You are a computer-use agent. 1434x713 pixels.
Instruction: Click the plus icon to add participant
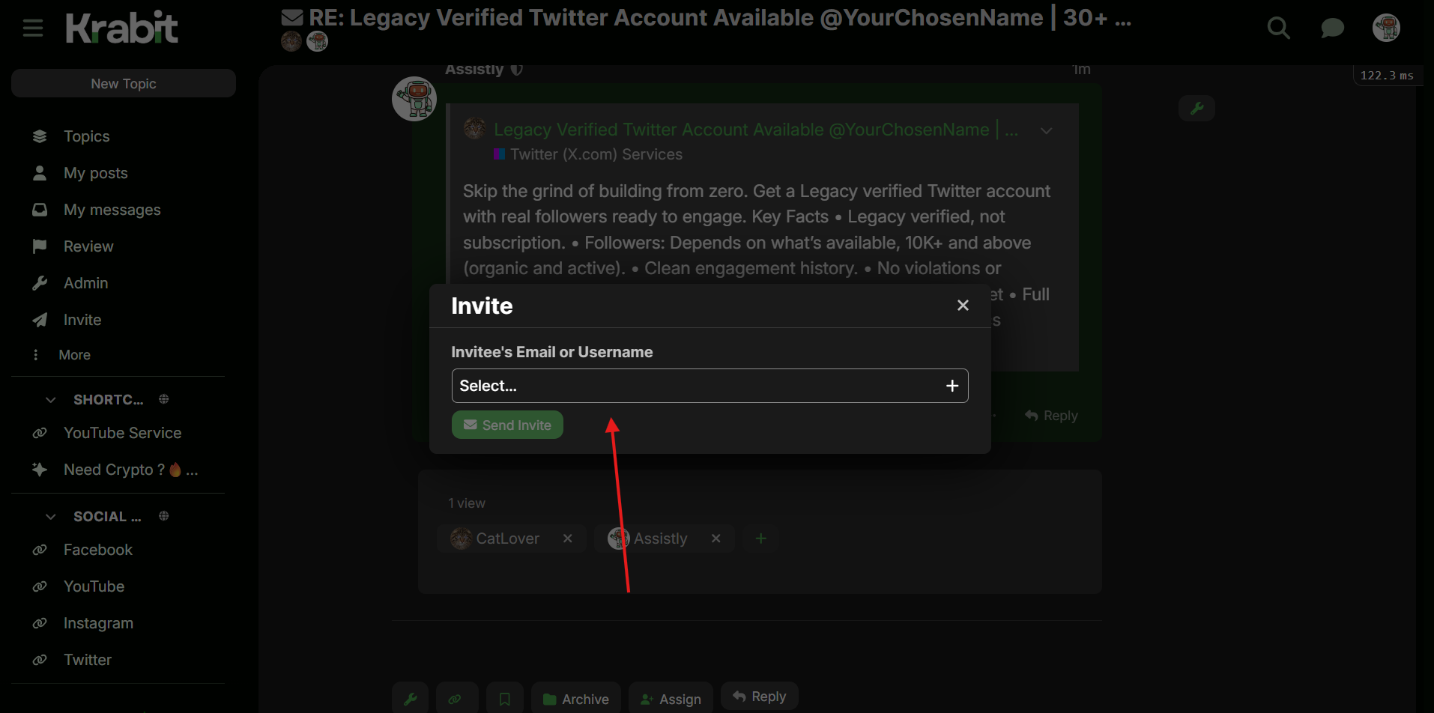click(x=760, y=538)
